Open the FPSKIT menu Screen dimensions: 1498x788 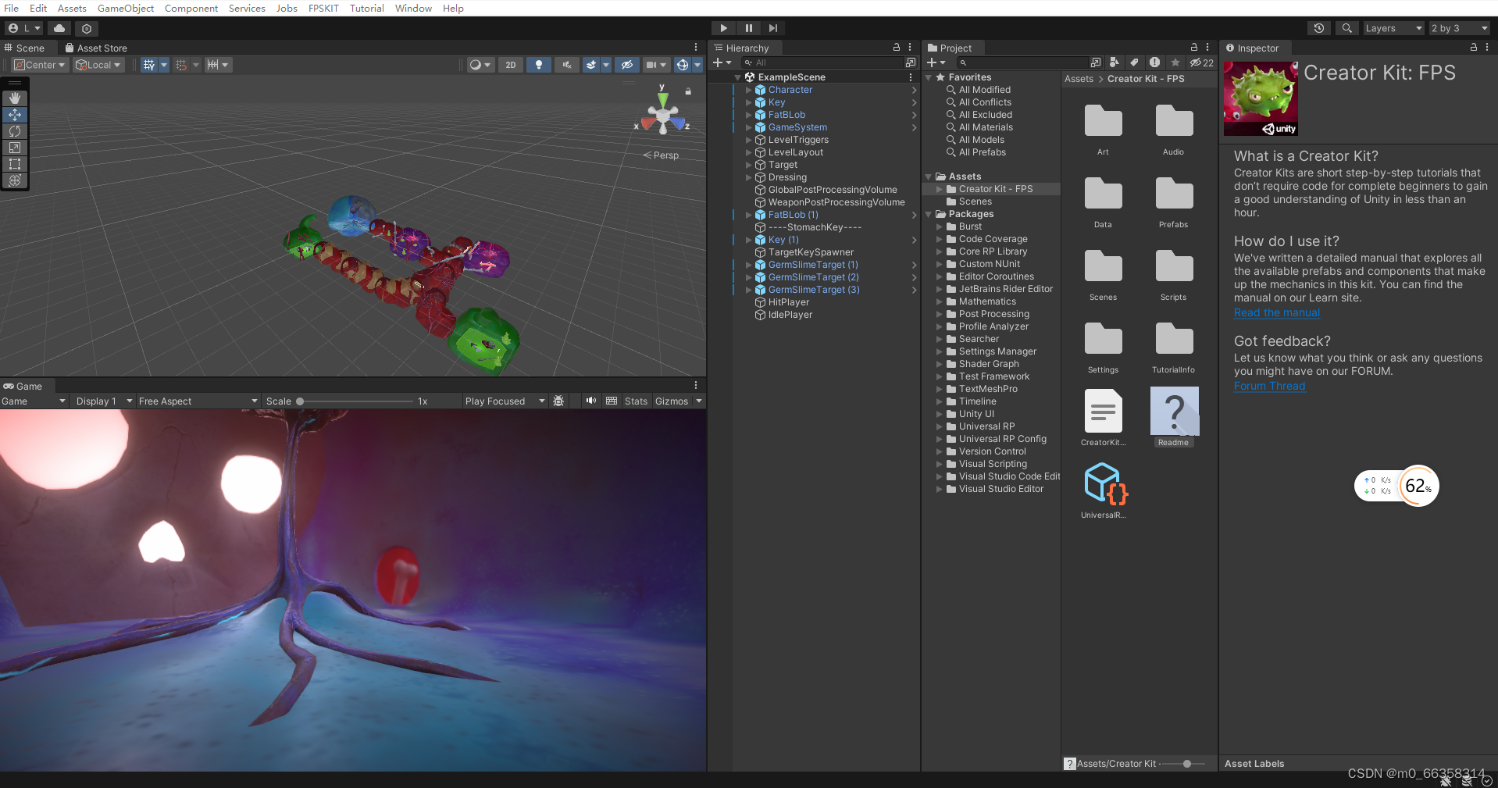(323, 8)
